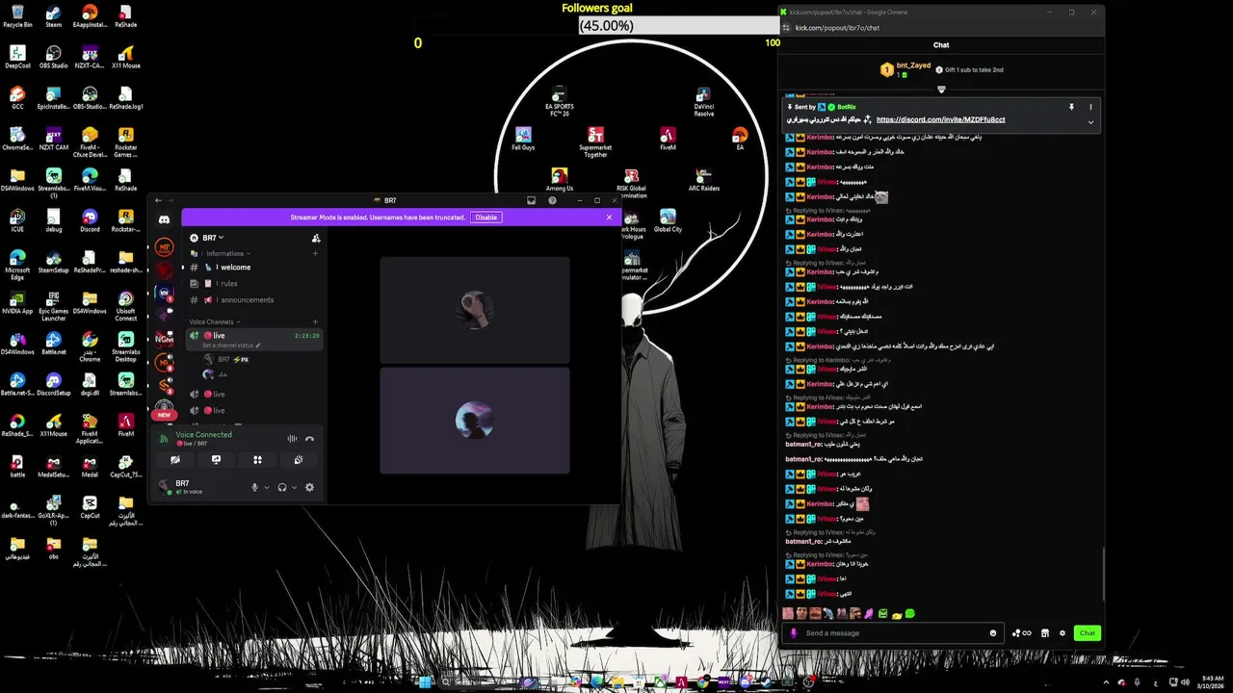Viewport: 1233px width, 693px height.
Task: Turn on camera in Discord voice panel
Action: coord(175,460)
